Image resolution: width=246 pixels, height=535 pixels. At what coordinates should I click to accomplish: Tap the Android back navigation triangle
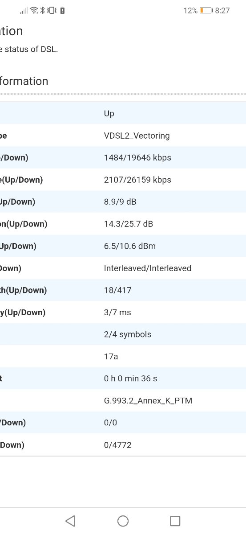coord(70,521)
